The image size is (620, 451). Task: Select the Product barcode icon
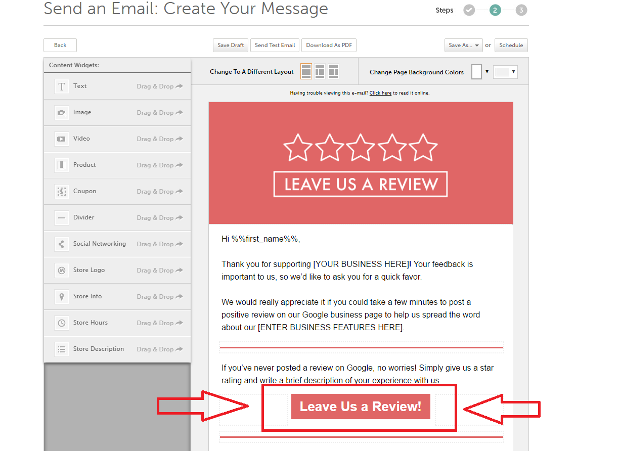tap(62, 165)
